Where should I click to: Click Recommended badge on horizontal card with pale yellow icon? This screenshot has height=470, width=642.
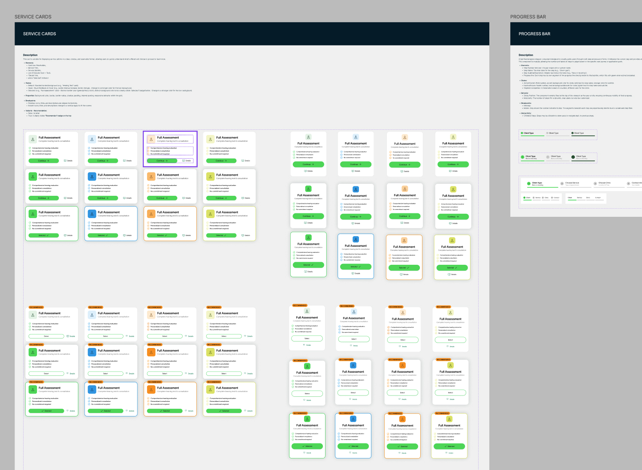pyautogui.click(x=214, y=307)
